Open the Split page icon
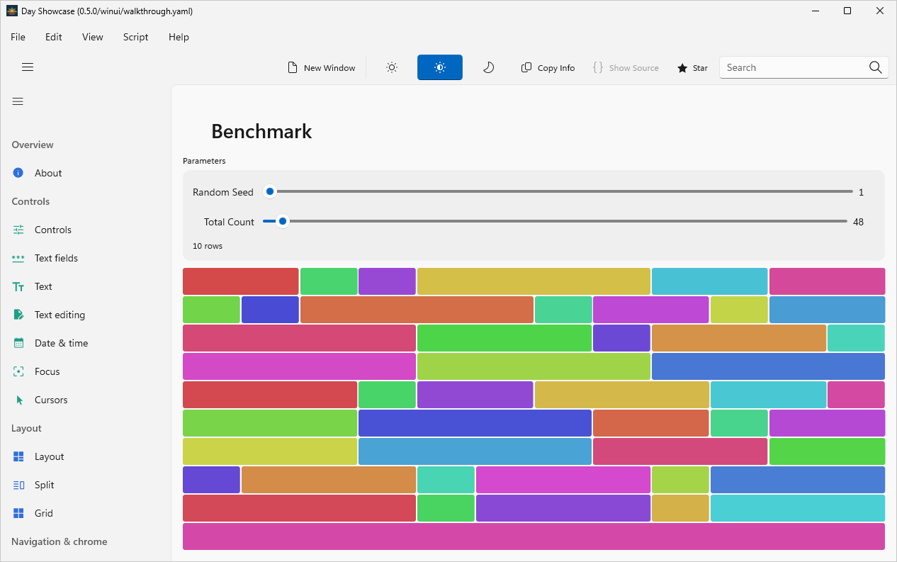Image resolution: width=897 pixels, height=562 pixels. pos(18,485)
